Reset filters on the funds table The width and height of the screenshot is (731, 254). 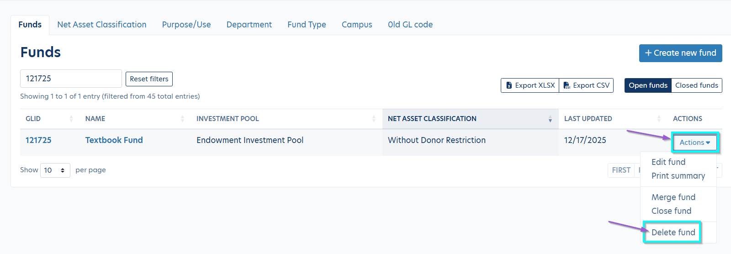(x=149, y=79)
